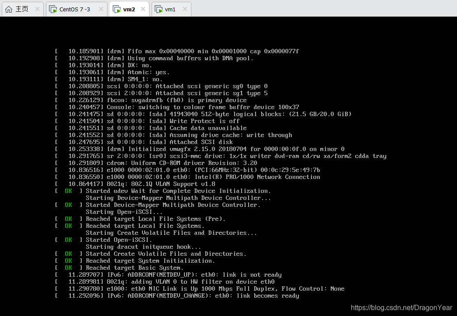Click 'Starting Create Volatile Files and Directories...' line

(x=171, y=233)
